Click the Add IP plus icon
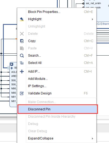This screenshot has width=109, height=143. tap(22, 71)
